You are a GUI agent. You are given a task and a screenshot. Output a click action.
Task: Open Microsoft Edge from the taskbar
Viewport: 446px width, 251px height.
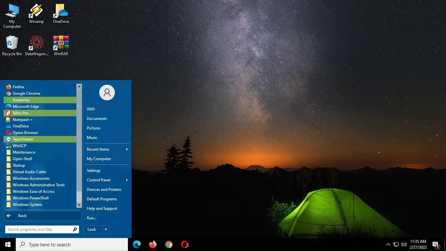coord(137,244)
